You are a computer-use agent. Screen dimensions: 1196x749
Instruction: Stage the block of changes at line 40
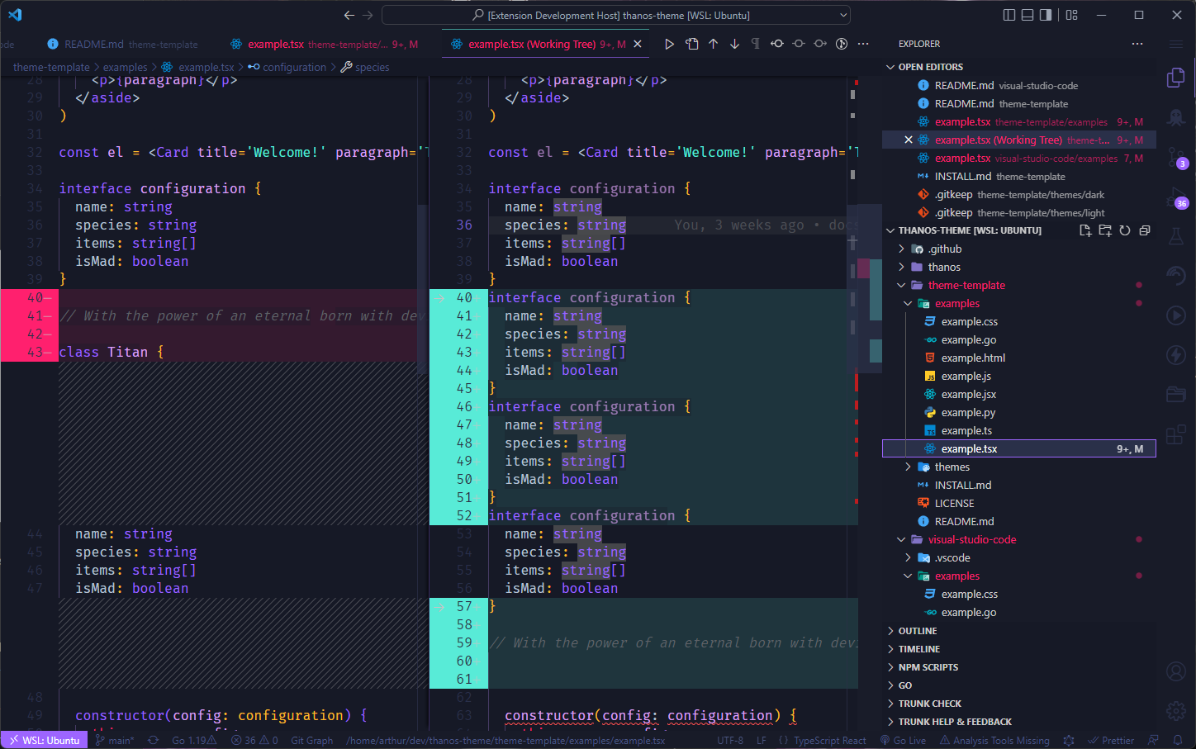pyautogui.click(x=439, y=296)
